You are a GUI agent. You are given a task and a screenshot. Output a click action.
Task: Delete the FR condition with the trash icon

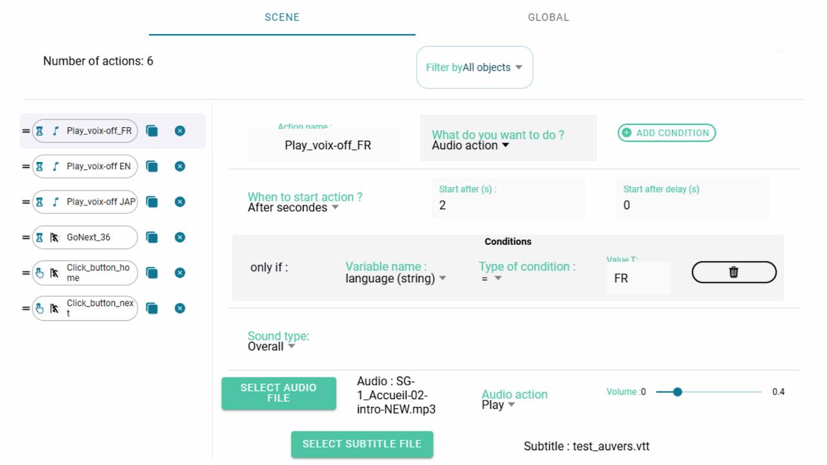pos(734,272)
